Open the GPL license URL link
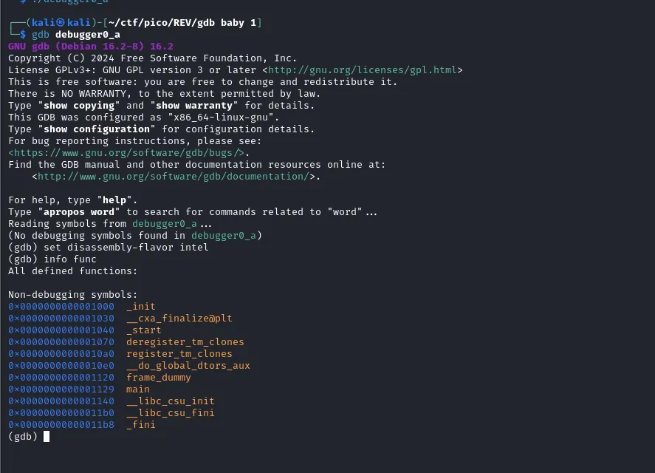Viewport: 655px width, 473px height. click(365, 70)
